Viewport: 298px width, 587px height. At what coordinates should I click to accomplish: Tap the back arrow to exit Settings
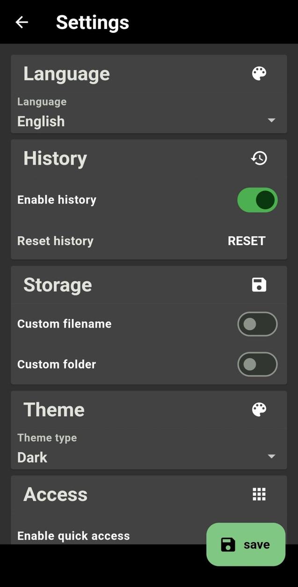[x=21, y=22]
